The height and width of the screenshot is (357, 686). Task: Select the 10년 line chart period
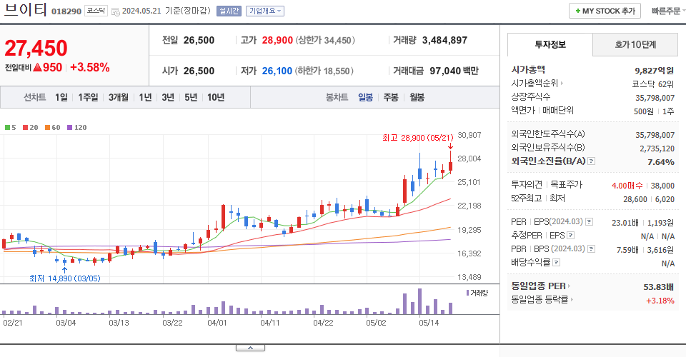click(x=216, y=97)
